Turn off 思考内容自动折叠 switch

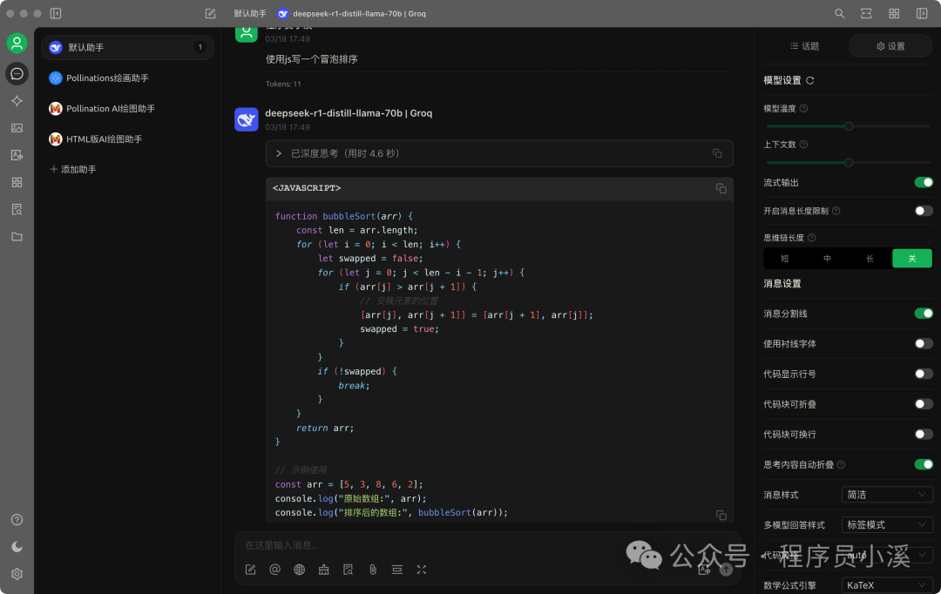click(924, 464)
